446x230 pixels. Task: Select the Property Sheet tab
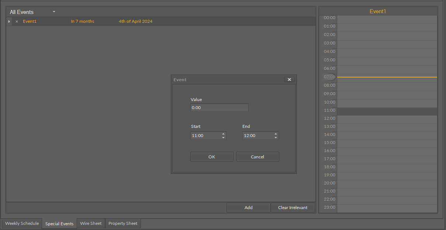tap(122, 223)
